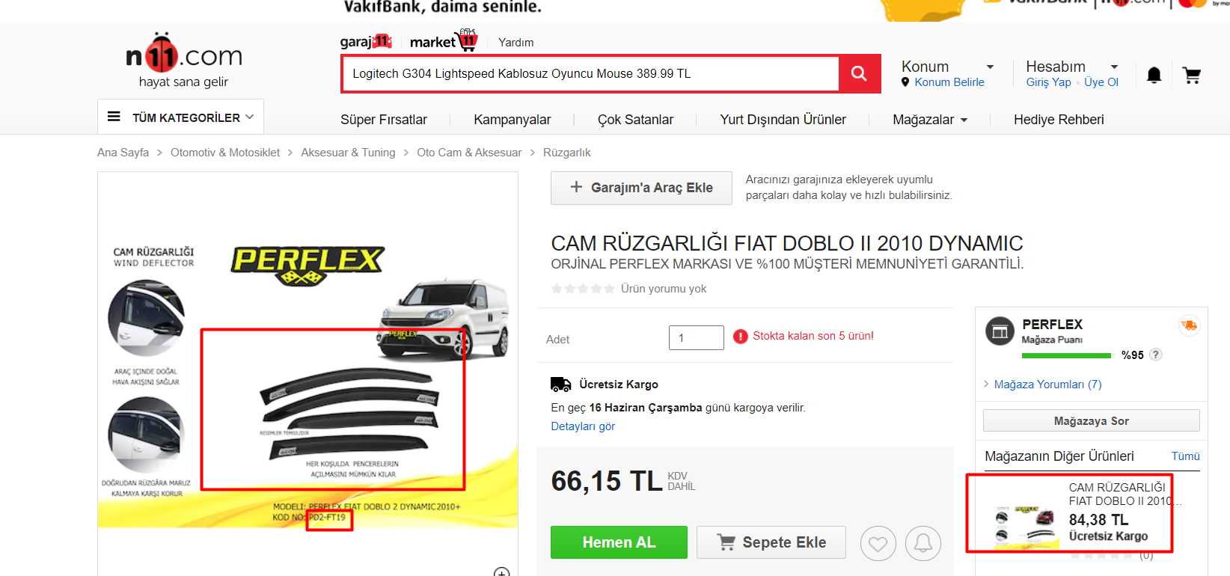
Task: Click the store puan question mark icon
Action: pyautogui.click(x=1156, y=355)
